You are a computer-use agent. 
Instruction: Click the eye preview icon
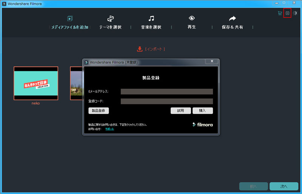pos(192,18)
